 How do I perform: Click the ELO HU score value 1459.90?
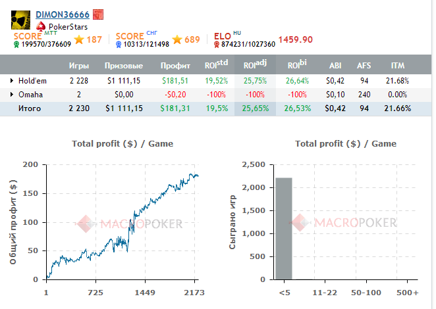[x=295, y=39]
